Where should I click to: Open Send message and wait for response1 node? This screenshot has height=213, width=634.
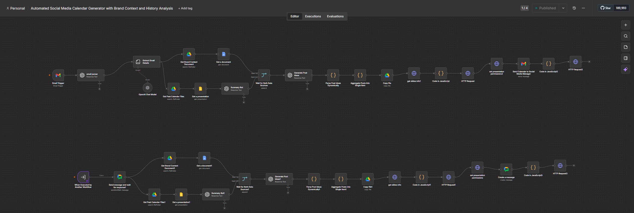pos(120,177)
